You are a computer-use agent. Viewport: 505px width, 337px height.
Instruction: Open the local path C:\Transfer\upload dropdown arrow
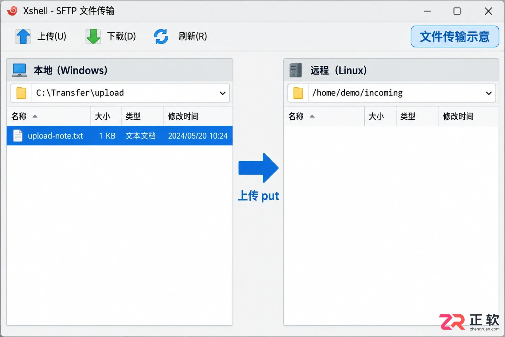[x=222, y=93]
